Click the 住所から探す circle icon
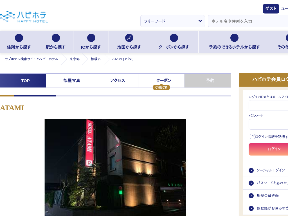This screenshot has height=216, width=288. coord(19,38)
